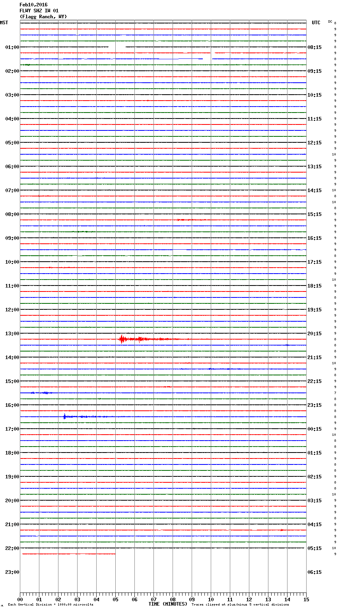
Task: Click the small red blip near 21:00 row end
Action: pyautogui.click(x=282, y=530)
